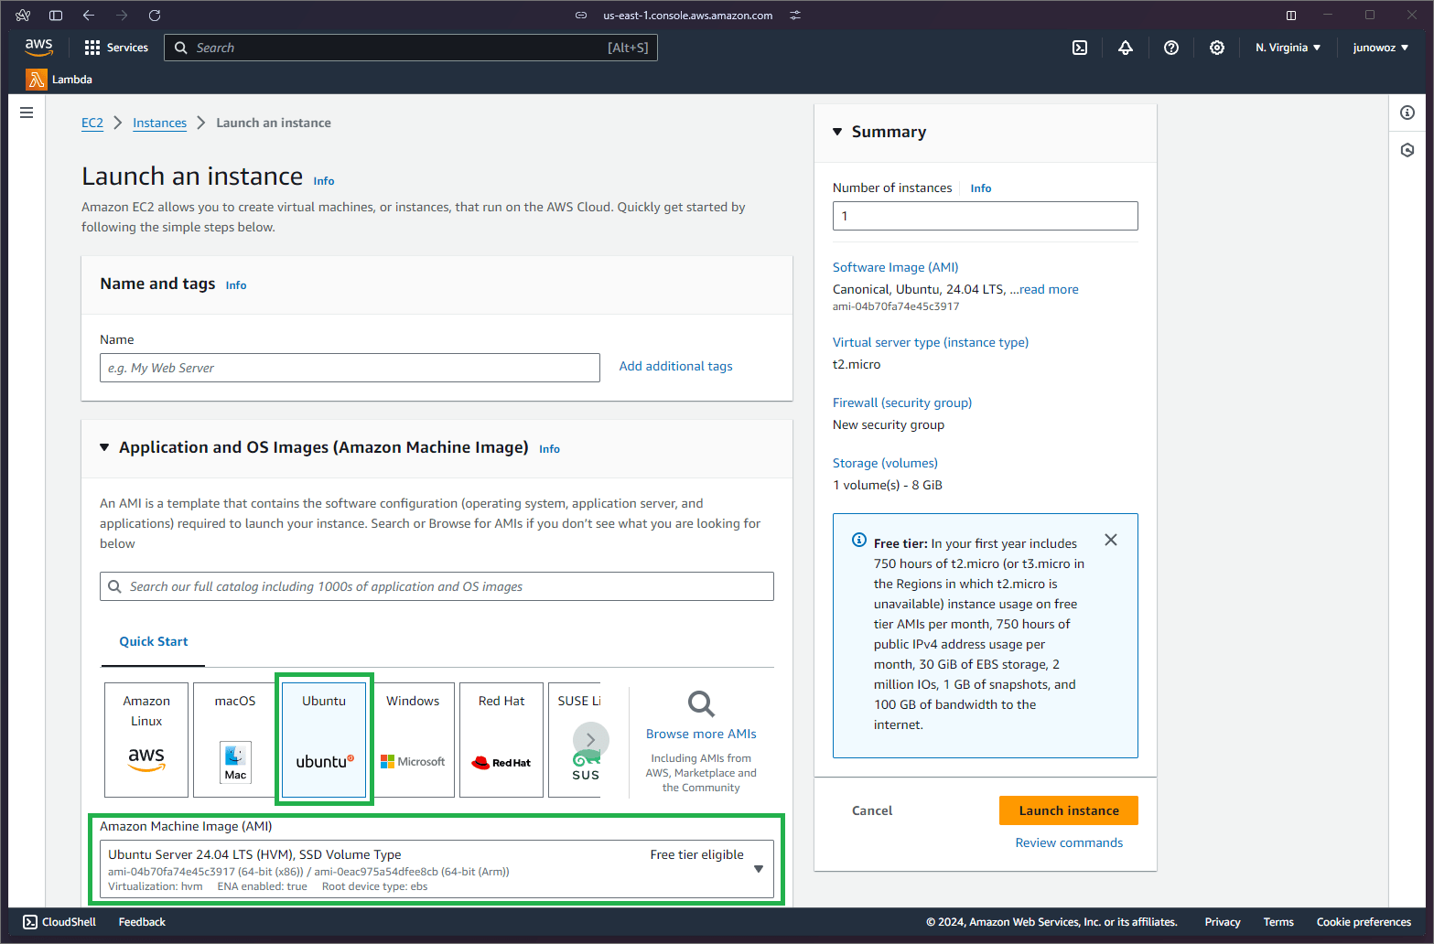Open the left navigation hamburger menu

click(x=26, y=112)
